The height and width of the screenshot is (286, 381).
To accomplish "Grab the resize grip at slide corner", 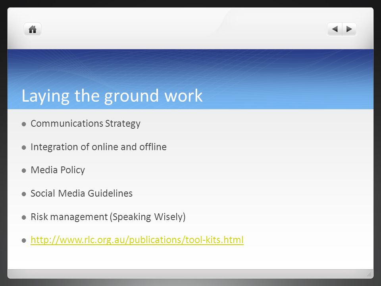I will 369,274.
